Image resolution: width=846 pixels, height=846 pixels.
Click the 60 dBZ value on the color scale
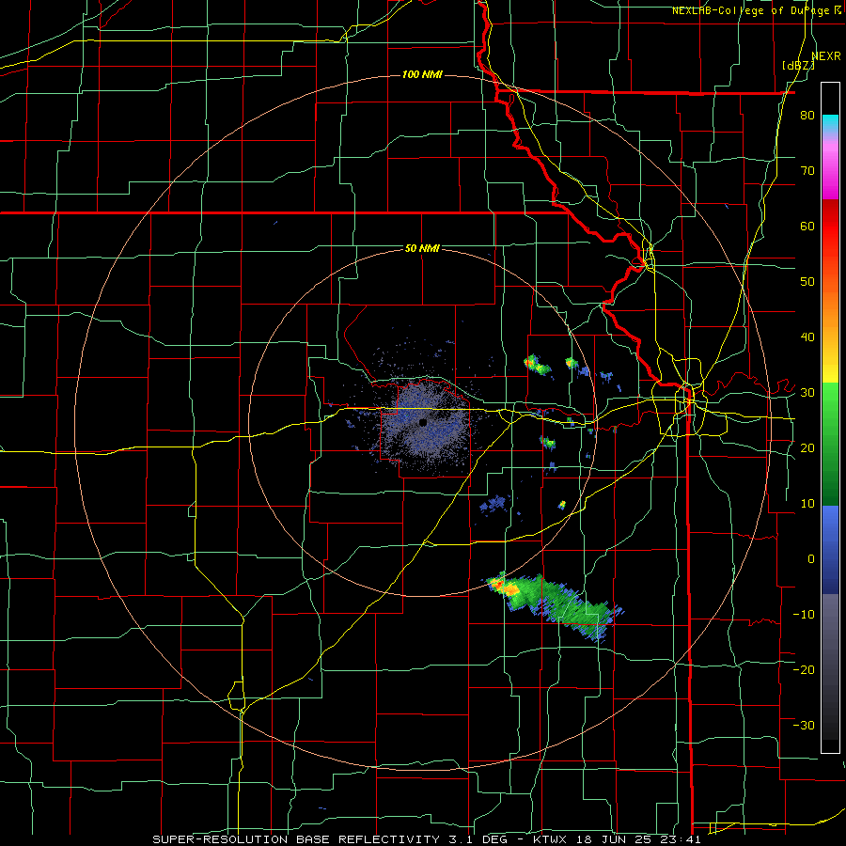pos(807,226)
